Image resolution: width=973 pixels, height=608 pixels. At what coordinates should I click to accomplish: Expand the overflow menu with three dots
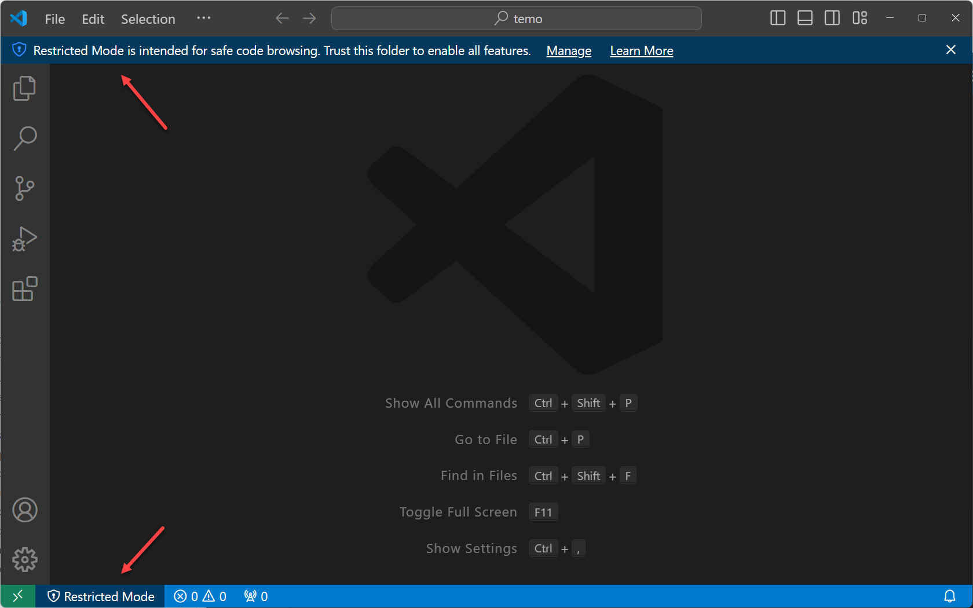[x=203, y=18]
